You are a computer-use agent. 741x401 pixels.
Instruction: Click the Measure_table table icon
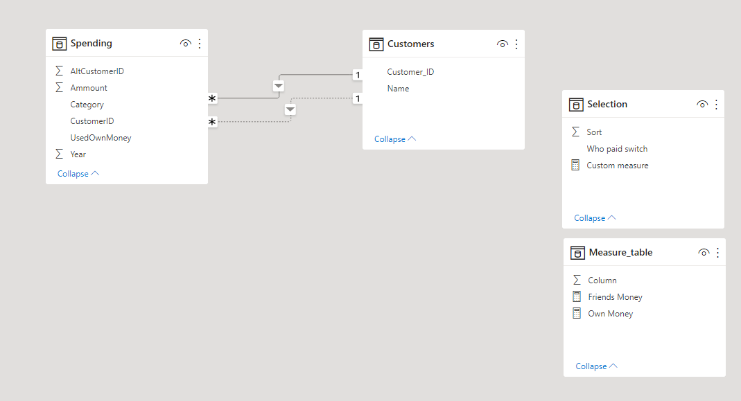click(x=577, y=253)
